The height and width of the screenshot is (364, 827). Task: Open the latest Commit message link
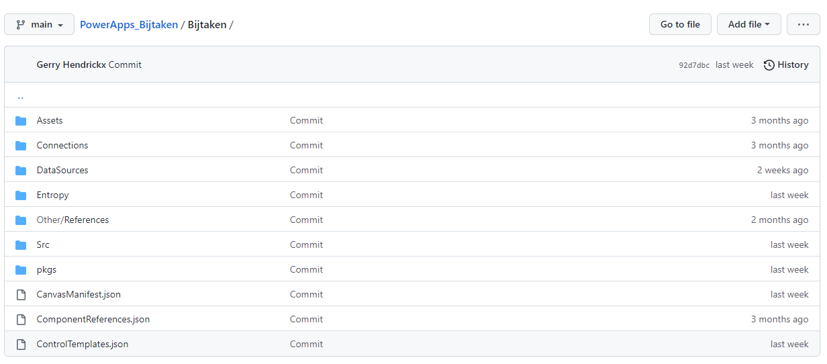click(x=125, y=65)
